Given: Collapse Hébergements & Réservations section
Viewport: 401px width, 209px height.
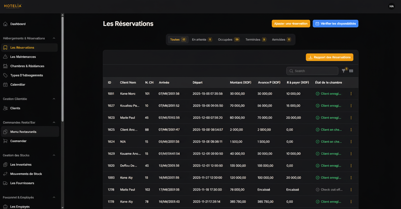Looking at the screenshot, I should tap(54, 38).
